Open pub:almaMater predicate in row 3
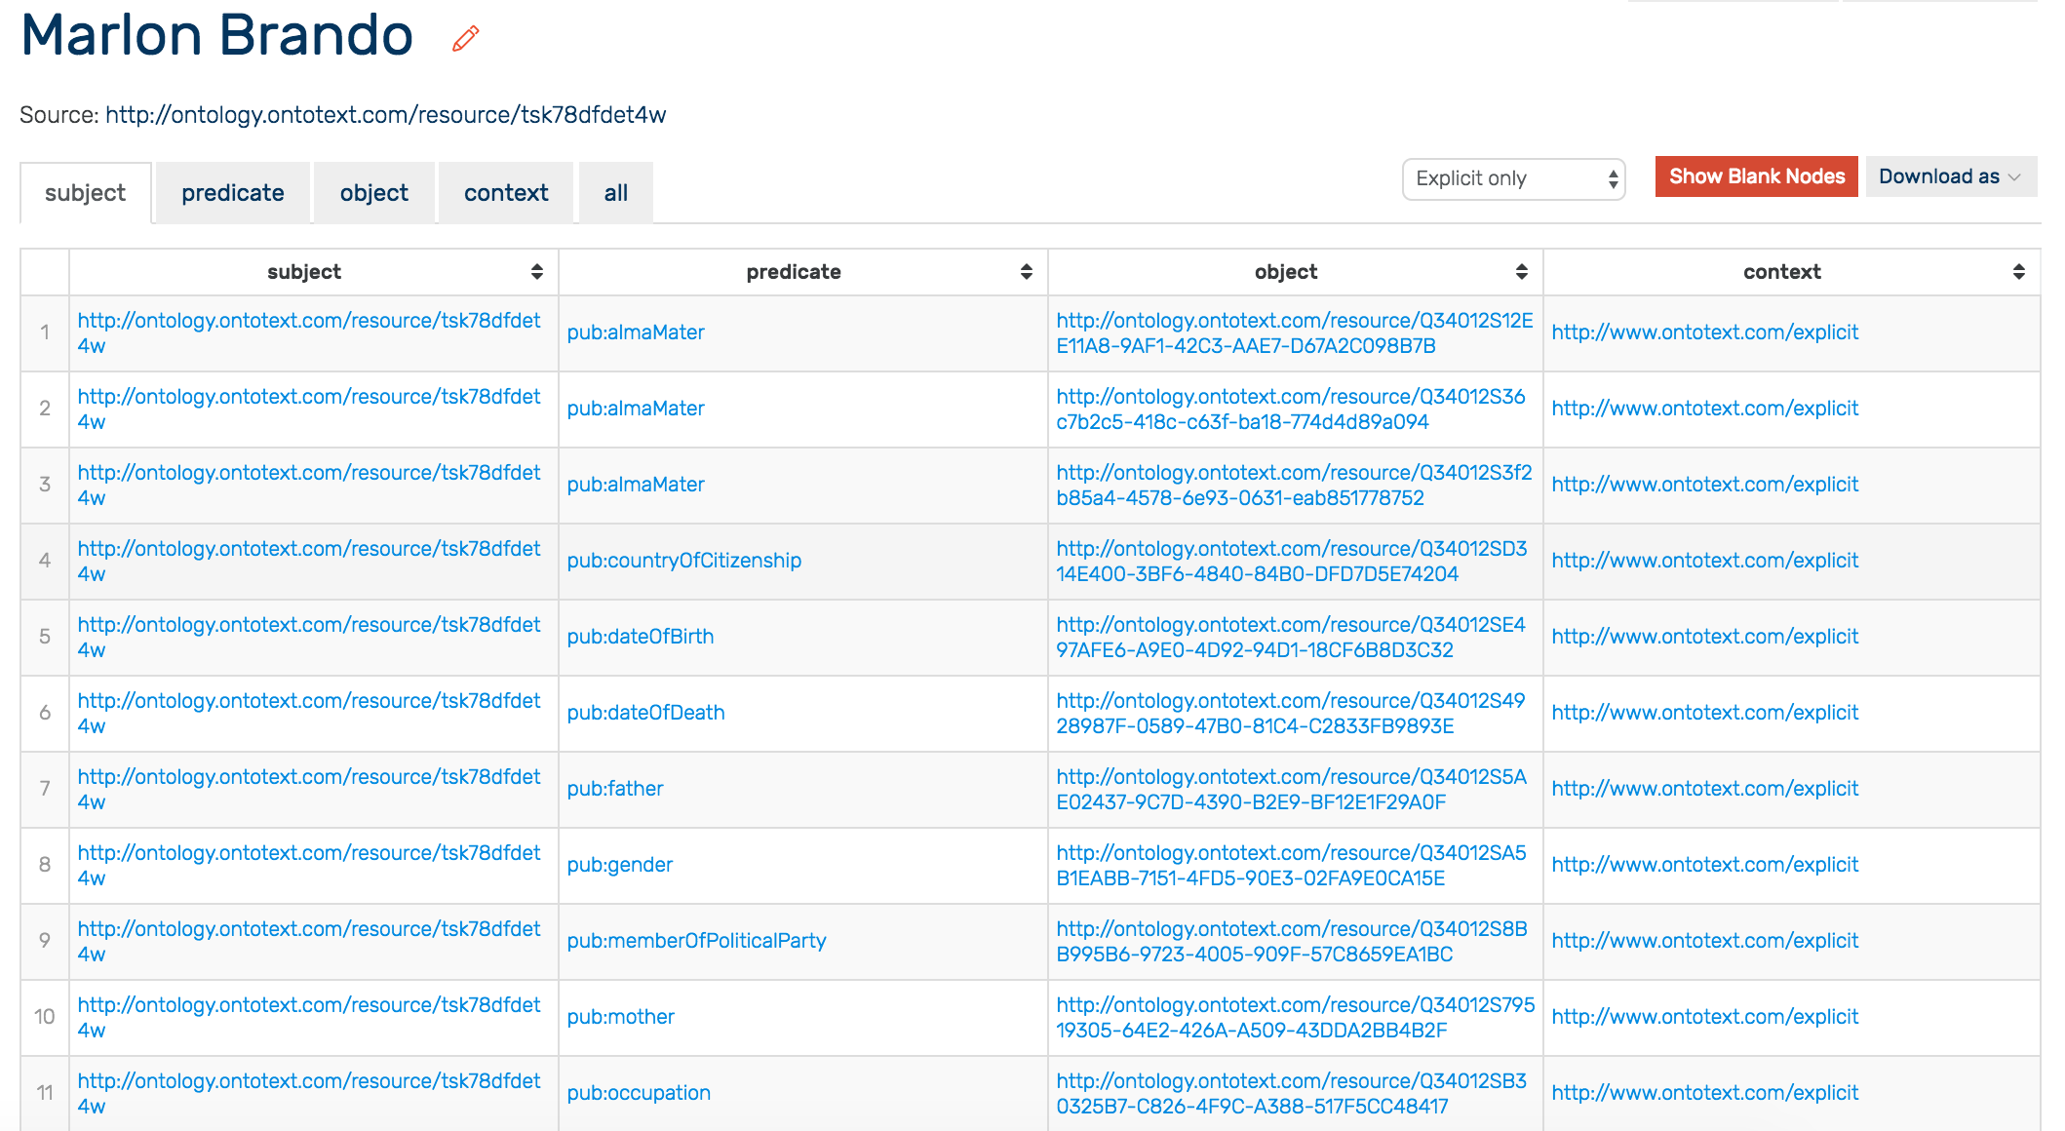2065x1131 pixels. [x=636, y=485]
